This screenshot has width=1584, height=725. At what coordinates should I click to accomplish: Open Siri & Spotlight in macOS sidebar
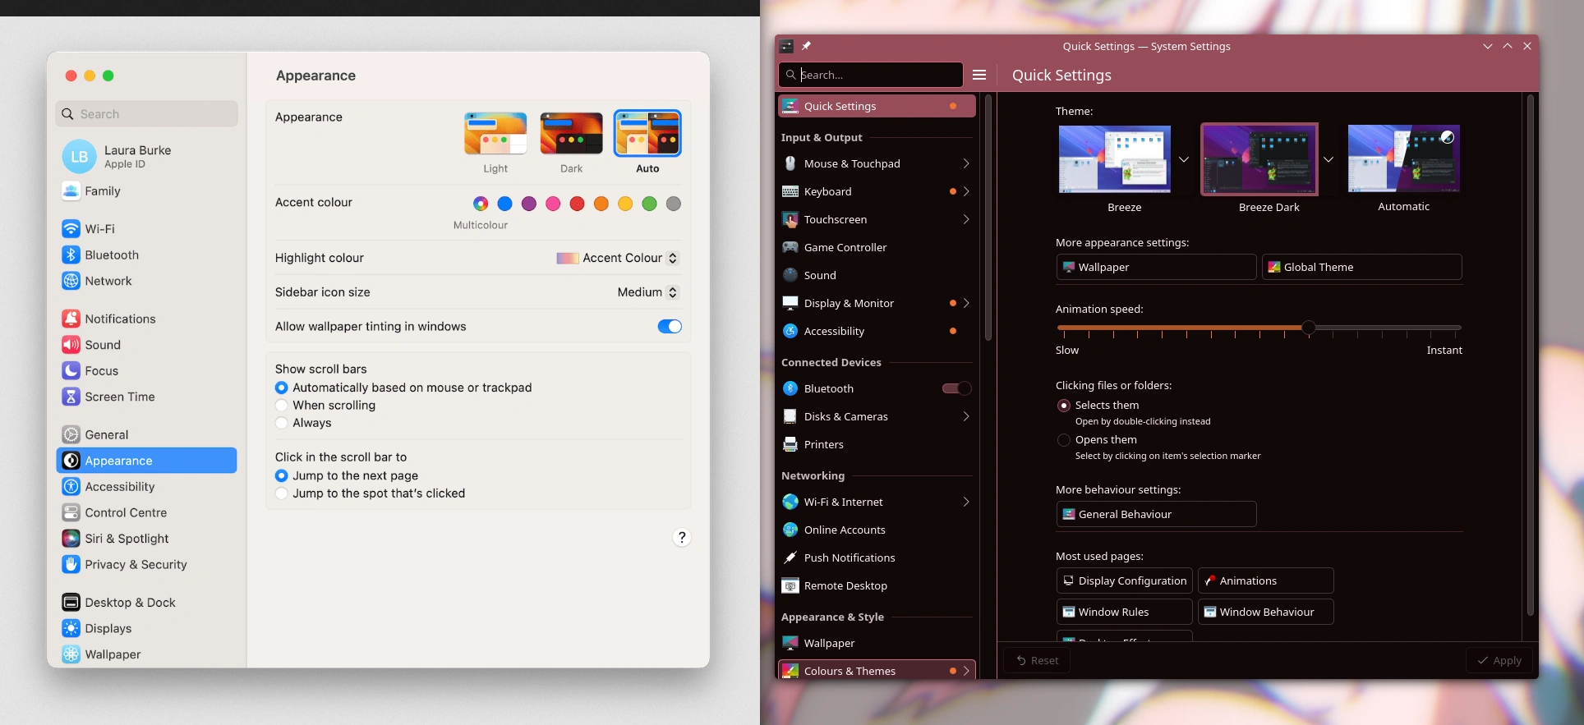click(127, 539)
